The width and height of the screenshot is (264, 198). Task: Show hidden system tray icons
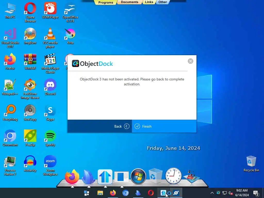point(212,193)
